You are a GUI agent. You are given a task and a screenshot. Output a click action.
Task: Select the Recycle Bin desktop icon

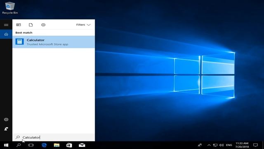click(10, 8)
